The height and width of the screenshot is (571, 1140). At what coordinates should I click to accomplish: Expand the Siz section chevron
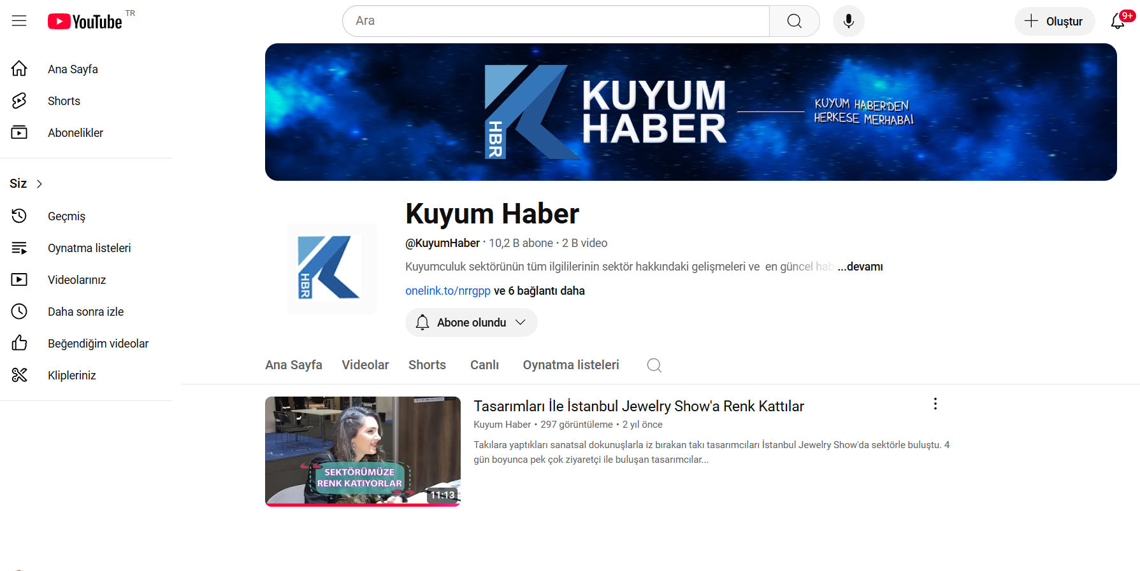40,184
